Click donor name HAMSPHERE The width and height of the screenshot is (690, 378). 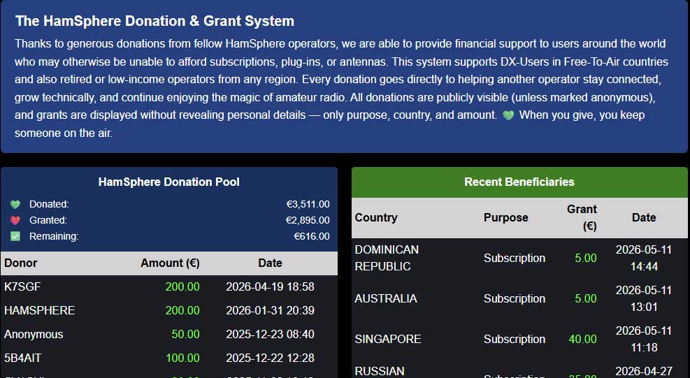(40, 311)
